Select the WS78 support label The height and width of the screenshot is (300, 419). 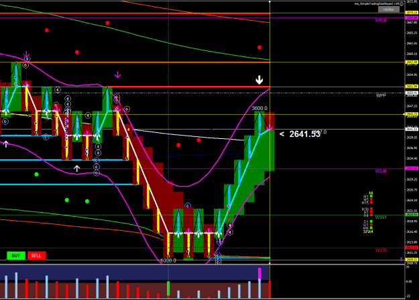point(381,250)
